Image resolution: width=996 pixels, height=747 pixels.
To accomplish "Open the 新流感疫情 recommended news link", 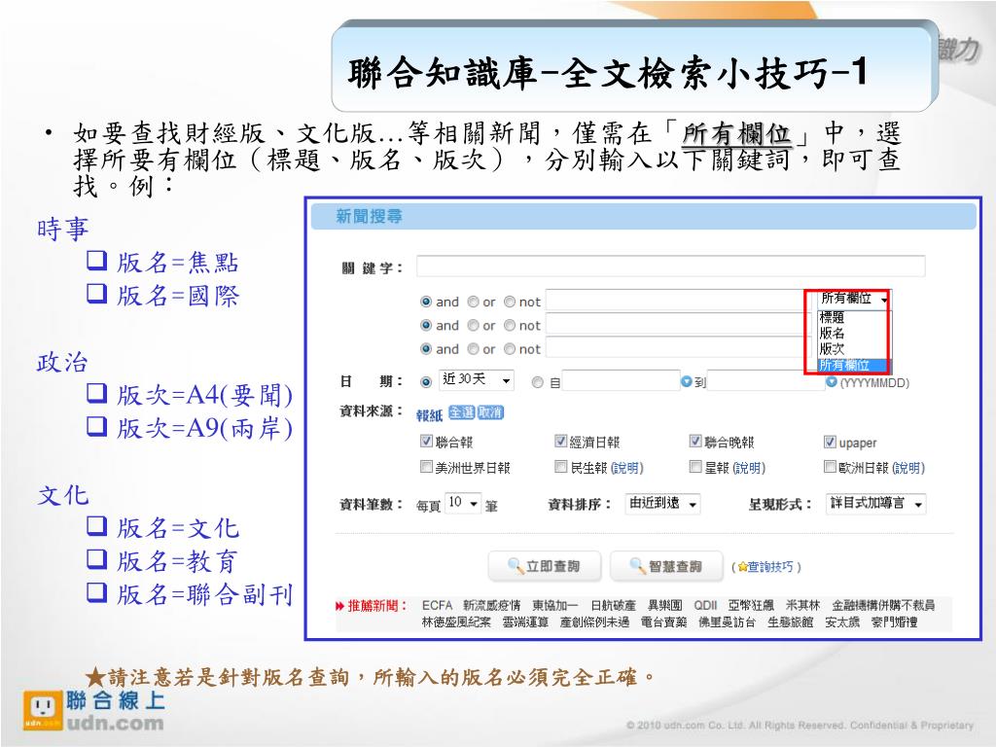I will click(491, 605).
